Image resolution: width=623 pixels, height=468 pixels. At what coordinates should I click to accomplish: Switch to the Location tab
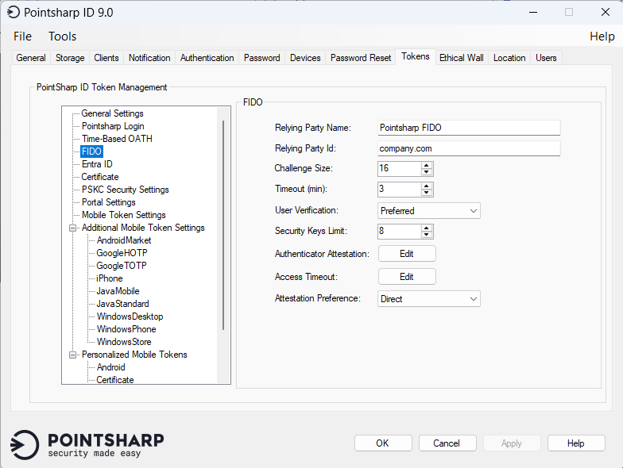(509, 58)
